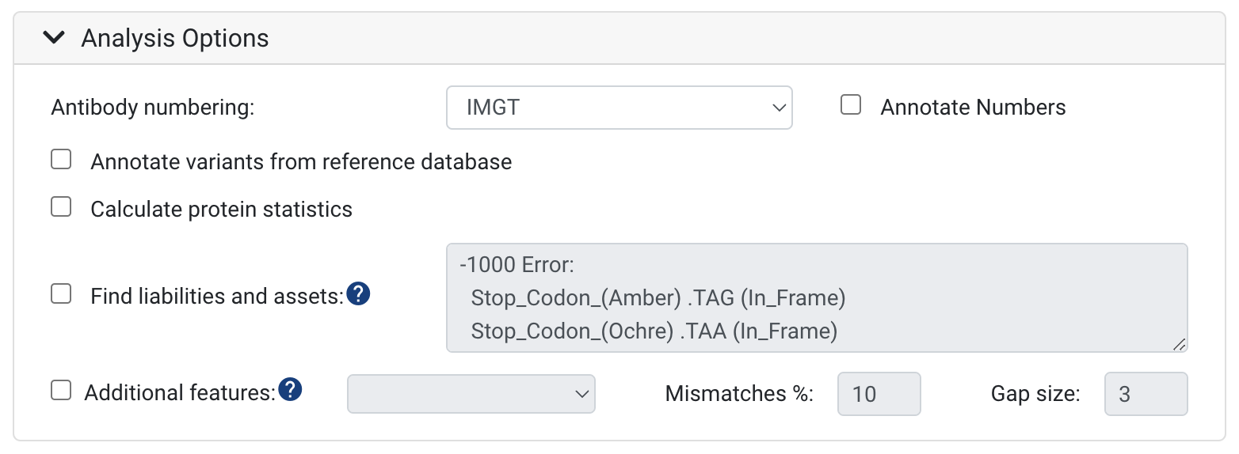This screenshot has height=454, width=1239.
Task: Click help icon beside Find liabilities and assets
Action: tap(359, 295)
